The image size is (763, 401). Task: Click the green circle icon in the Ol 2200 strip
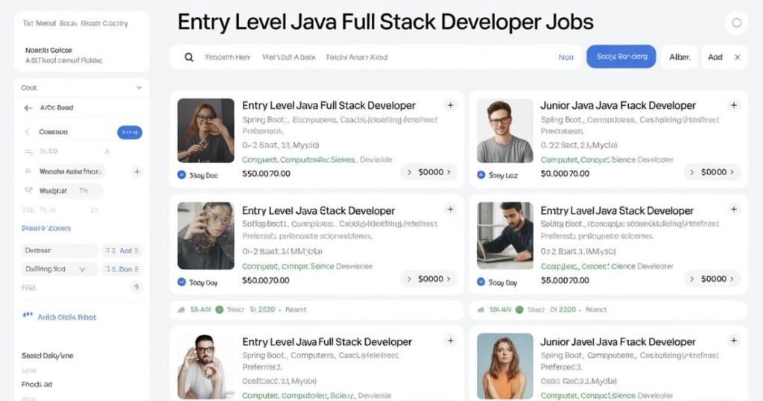click(x=519, y=309)
